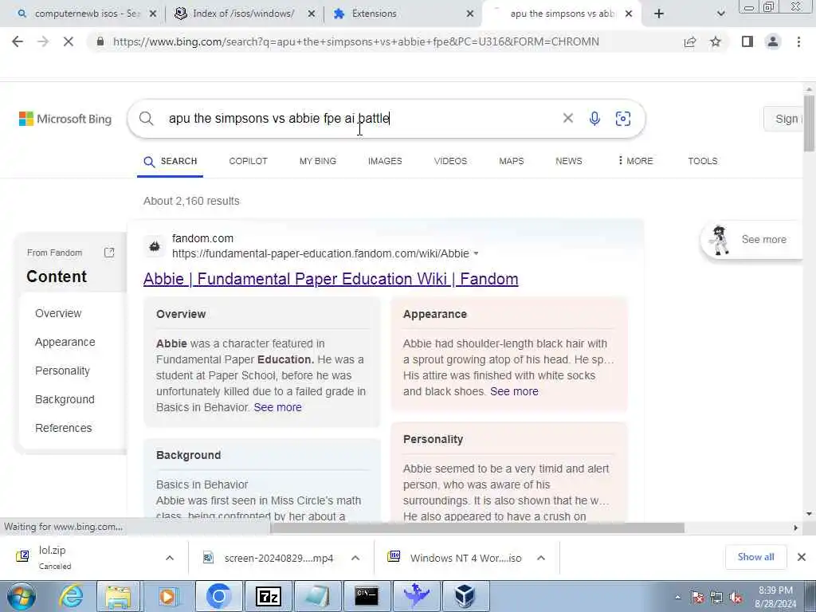Jump to Appearance in Content sidebar
The height and width of the screenshot is (612, 816).
(x=65, y=342)
